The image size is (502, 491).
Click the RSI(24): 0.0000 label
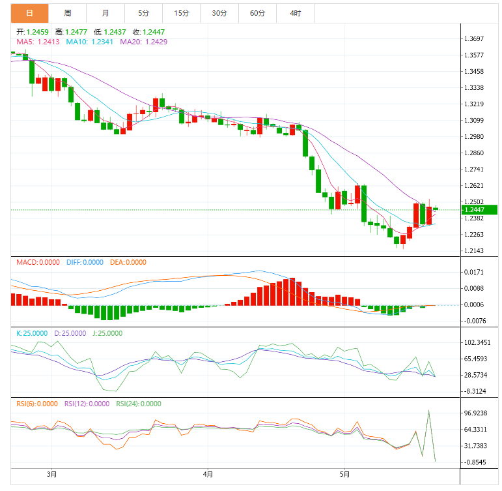(x=138, y=404)
